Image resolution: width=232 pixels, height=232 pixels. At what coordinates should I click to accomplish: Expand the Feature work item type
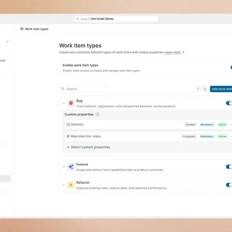[x=64, y=167]
